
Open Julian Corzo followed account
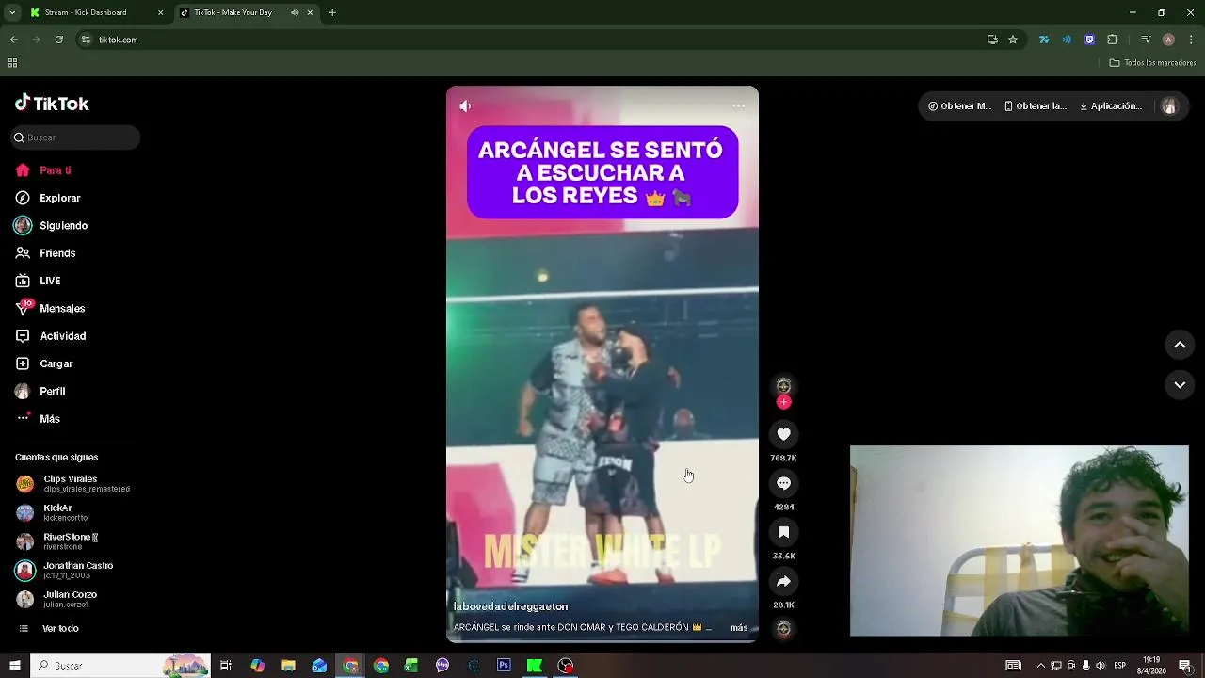point(56,599)
